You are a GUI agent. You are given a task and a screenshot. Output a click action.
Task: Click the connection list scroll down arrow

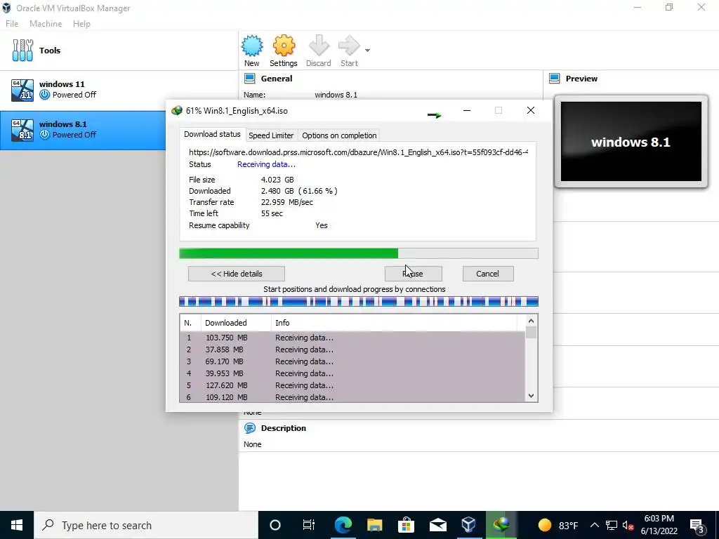tap(531, 396)
